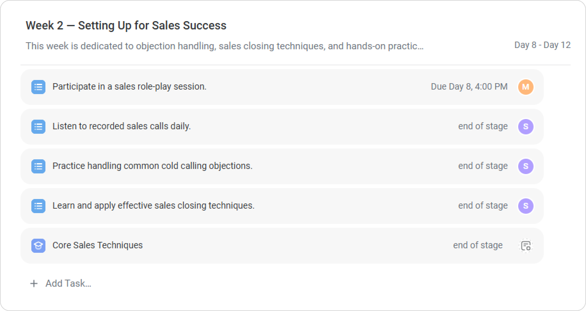This screenshot has width=586, height=311.
Task: Open the 'Participate in a sales role-play session' task
Action: 129,87
